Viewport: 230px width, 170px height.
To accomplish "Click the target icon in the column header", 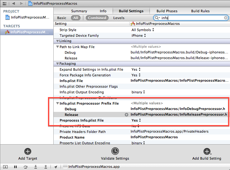I will tap(133, 24).
